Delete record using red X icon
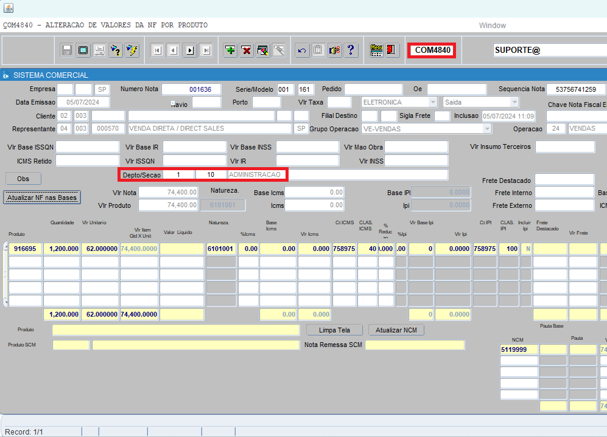607x437 pixels. pos(247,50)
